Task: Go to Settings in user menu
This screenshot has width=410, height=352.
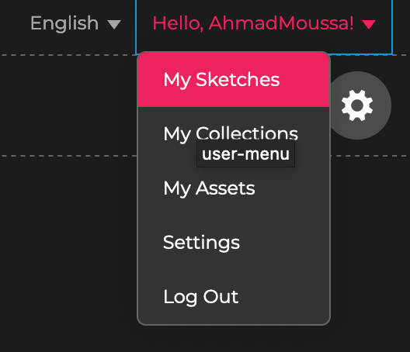Action: [x=234, y=243]
